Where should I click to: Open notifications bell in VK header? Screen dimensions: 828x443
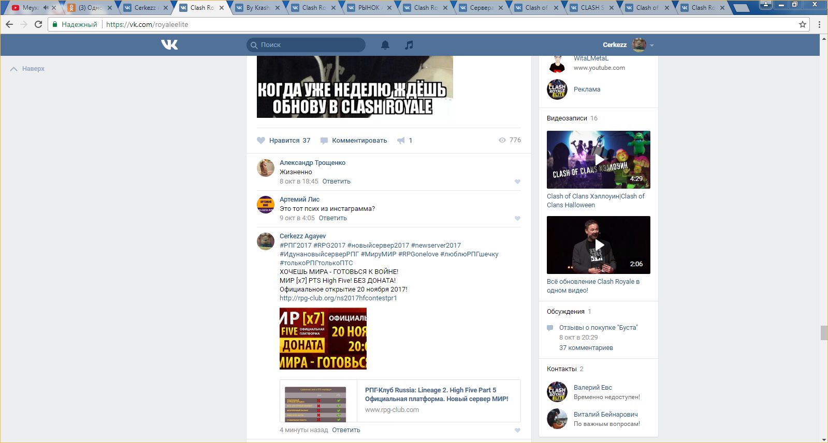click(385, 45)
